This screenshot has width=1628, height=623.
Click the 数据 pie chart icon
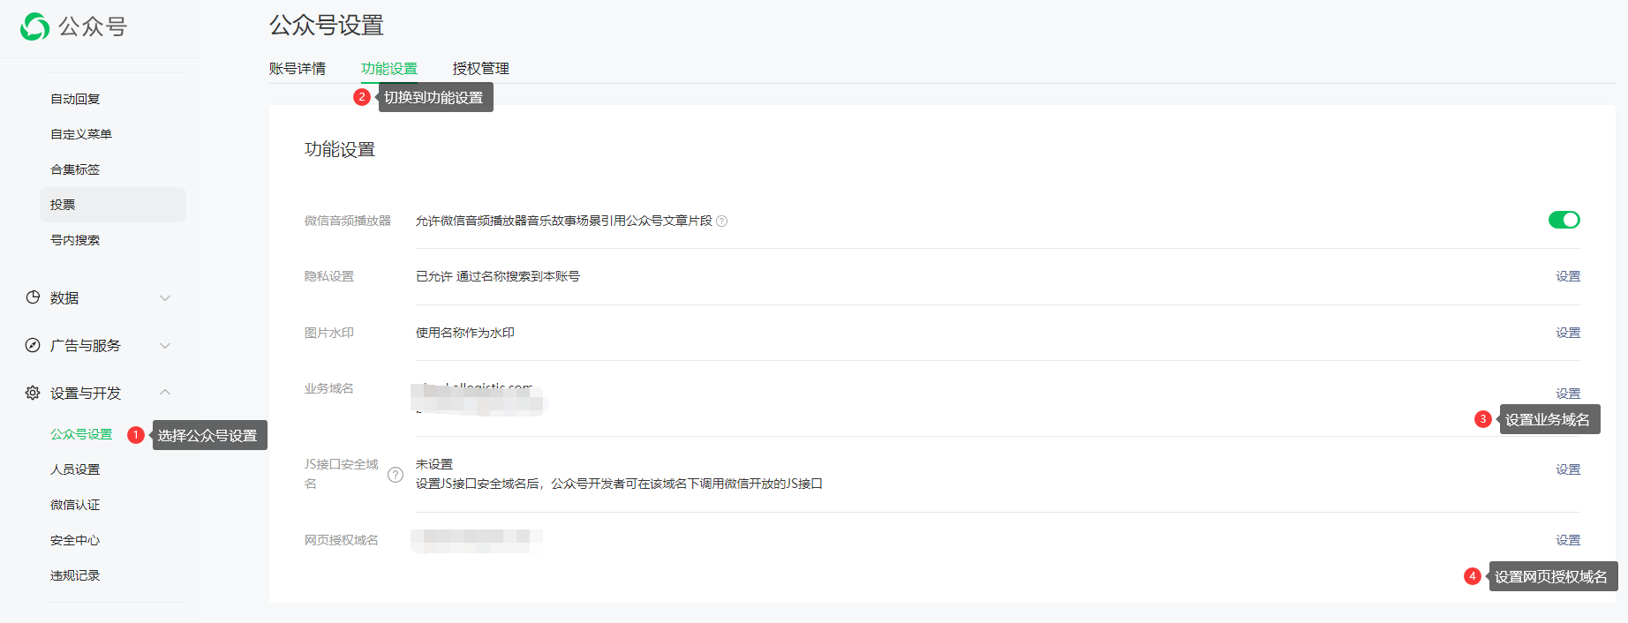[33, 297]
